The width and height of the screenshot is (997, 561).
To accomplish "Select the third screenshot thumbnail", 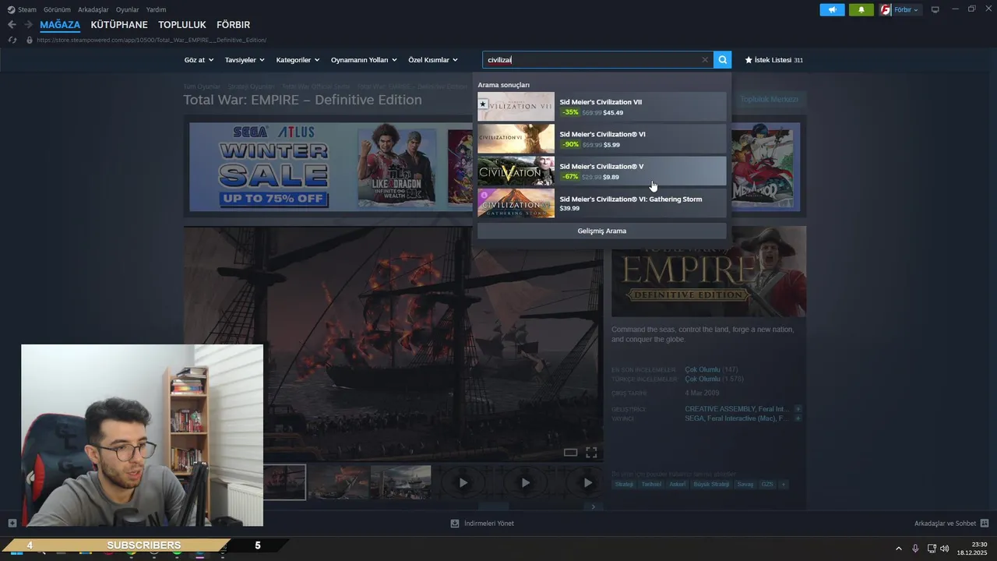I will pos(400,482).
